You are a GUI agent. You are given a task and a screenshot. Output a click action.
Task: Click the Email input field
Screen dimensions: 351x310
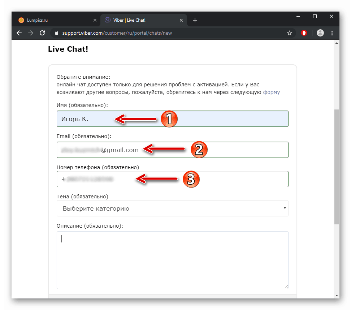pyautogui.click(x=172, y=150)
